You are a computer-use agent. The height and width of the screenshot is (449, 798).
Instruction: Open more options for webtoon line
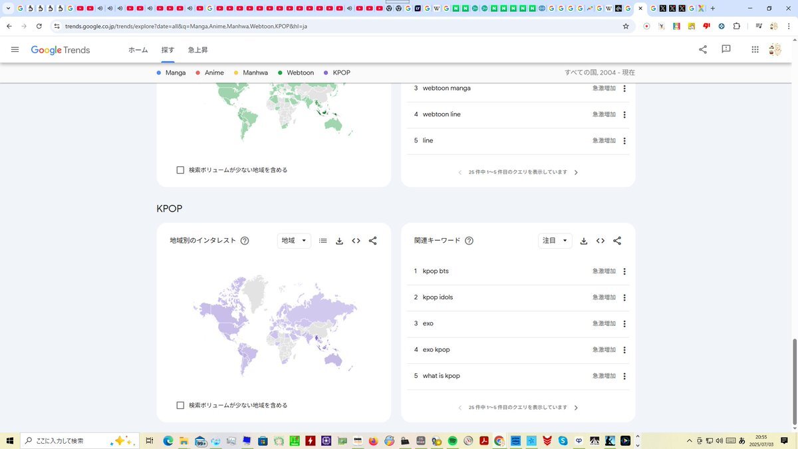click(x=624, y=114)
